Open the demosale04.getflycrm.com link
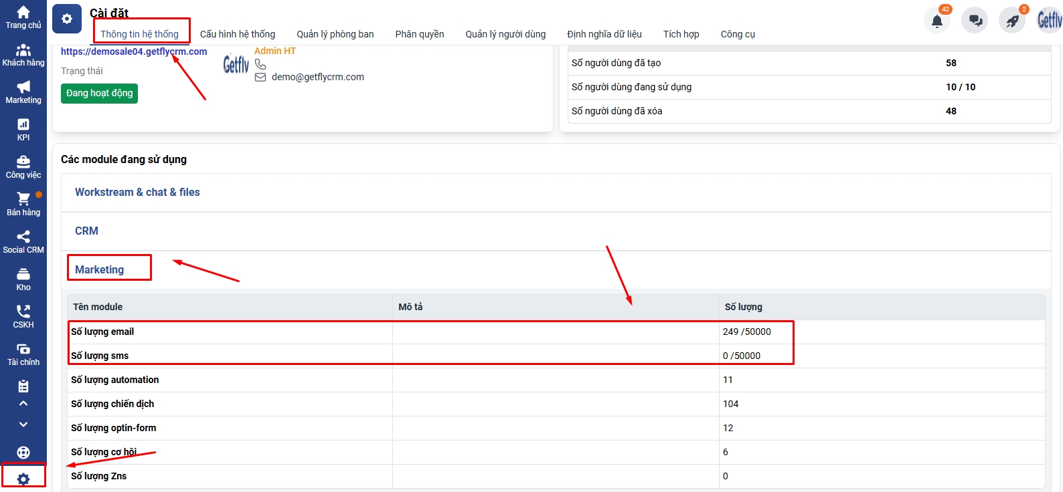Screen dimensions: 1063x492 (x=134, y=51)
